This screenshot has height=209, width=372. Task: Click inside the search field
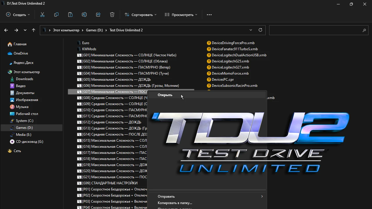click(319, 30)
